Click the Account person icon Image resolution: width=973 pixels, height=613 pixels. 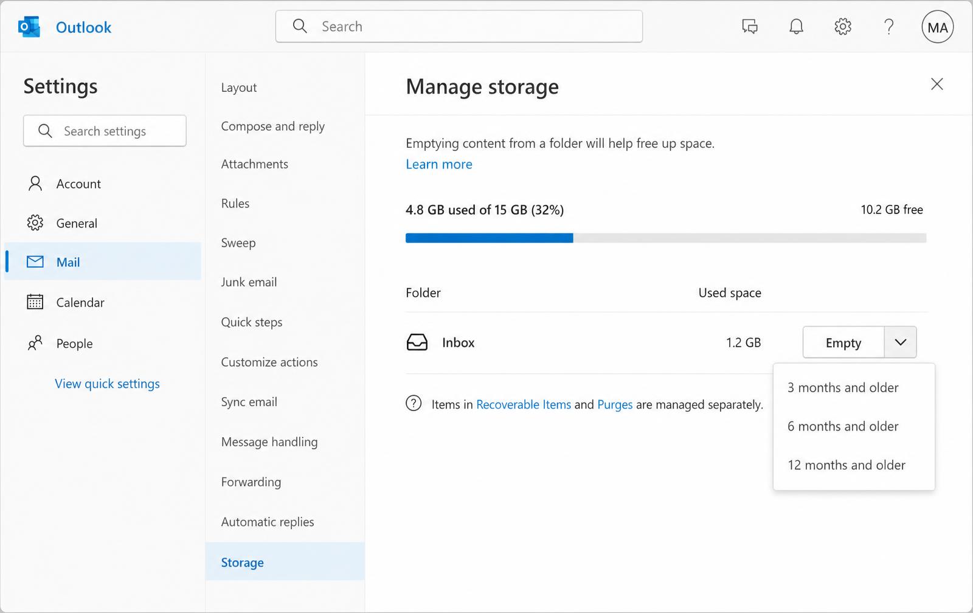[35, 183]
